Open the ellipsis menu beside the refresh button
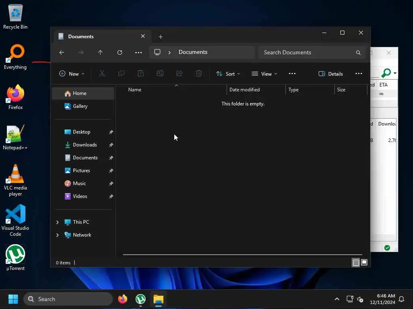The image size is (413, 309). tap(139, 53)
